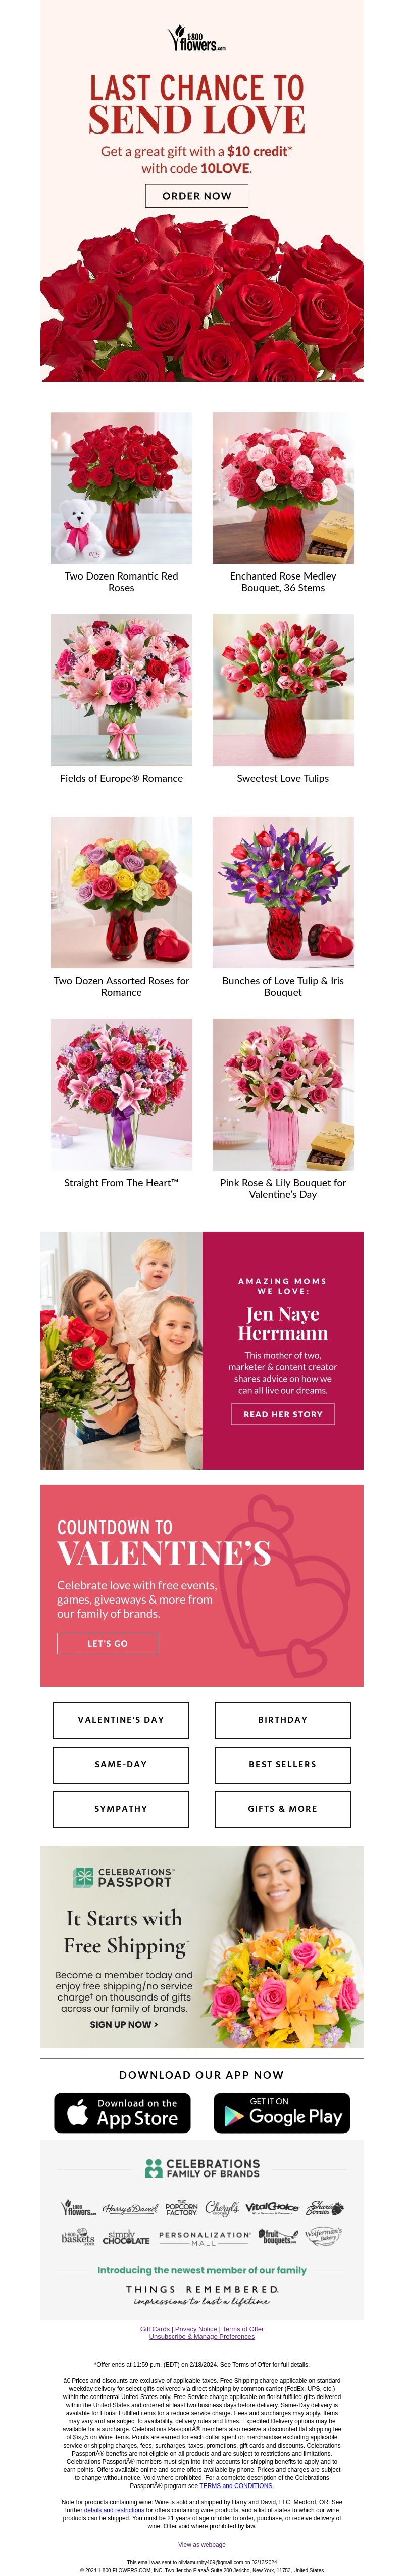Select the Valentine's Day category
Screen dimensions: 404x2576
coord(121,1720)
